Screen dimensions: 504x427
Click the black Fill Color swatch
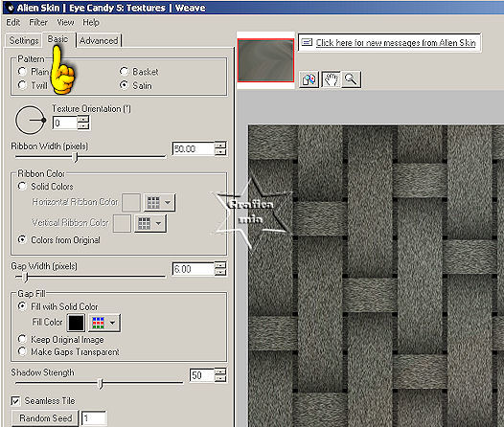coord(77,323)
